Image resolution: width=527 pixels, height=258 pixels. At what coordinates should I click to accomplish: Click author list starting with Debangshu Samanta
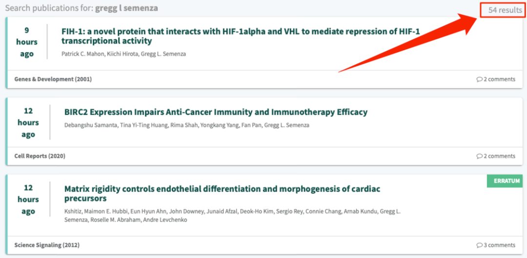point(187,126)
